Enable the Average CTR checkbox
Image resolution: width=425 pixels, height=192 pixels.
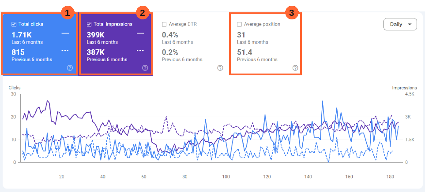tap(164, 24)
